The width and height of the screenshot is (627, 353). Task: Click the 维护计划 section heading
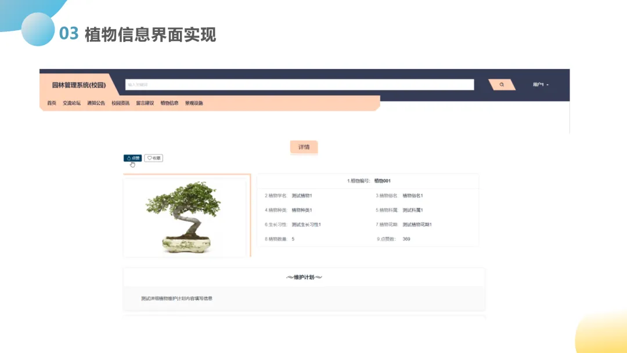pos(304,277)
